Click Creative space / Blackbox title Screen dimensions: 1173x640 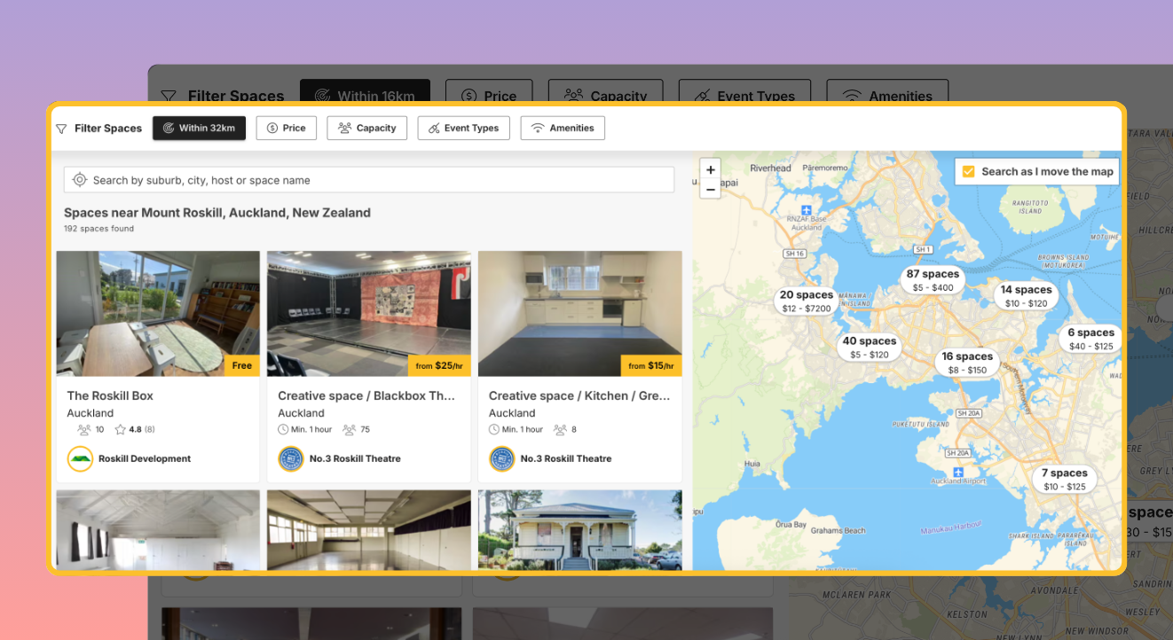click(366, 396)
